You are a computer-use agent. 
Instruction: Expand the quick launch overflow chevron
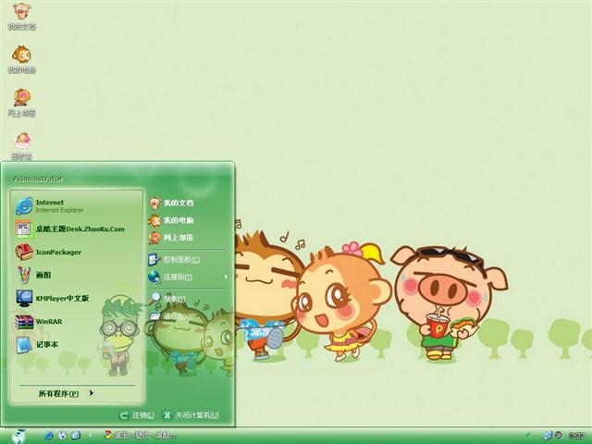90,436
